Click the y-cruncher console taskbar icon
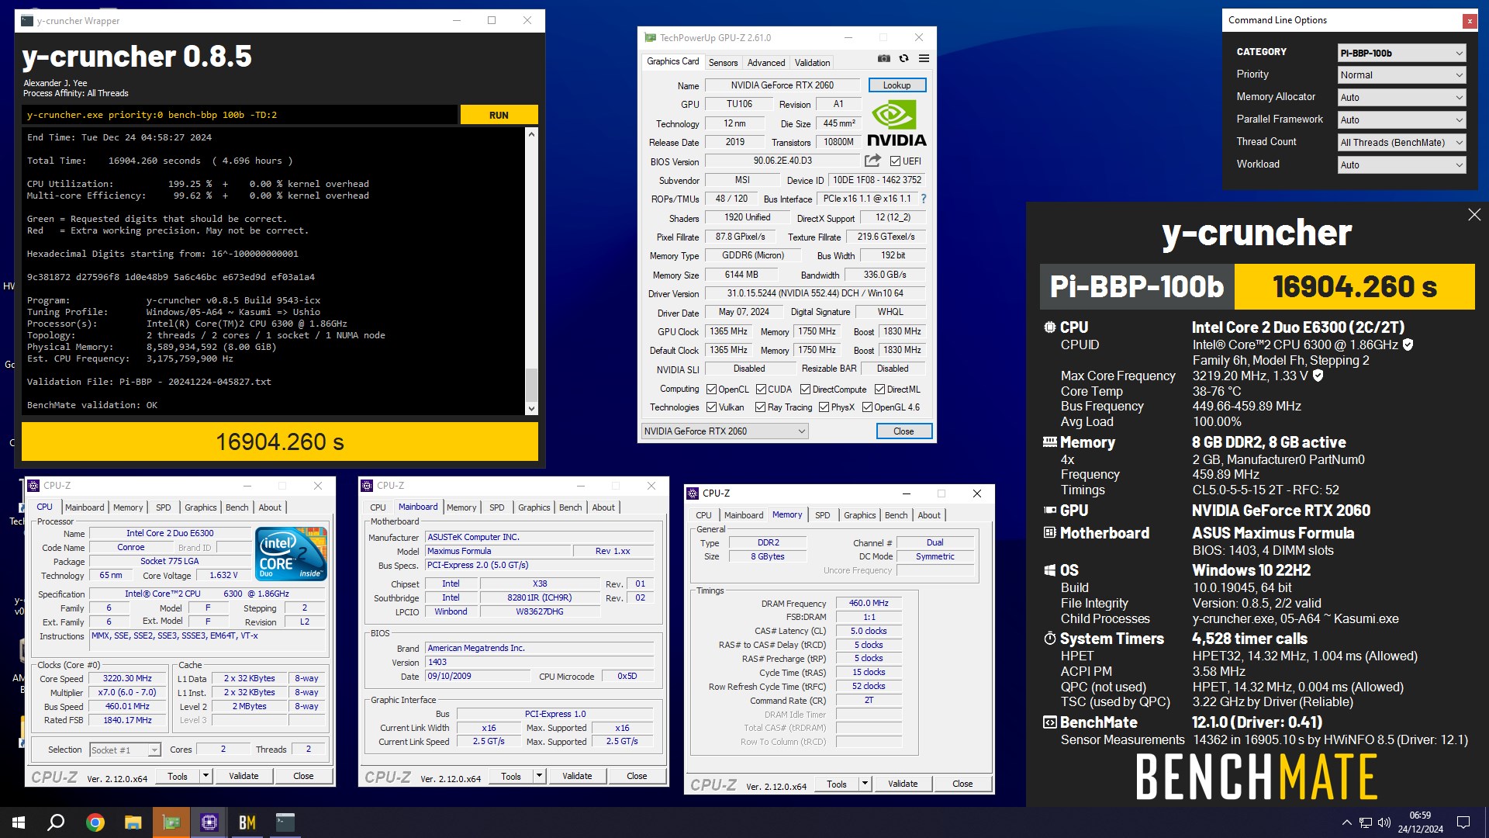This screenshot has width=1489, height=838. [285, 822]
